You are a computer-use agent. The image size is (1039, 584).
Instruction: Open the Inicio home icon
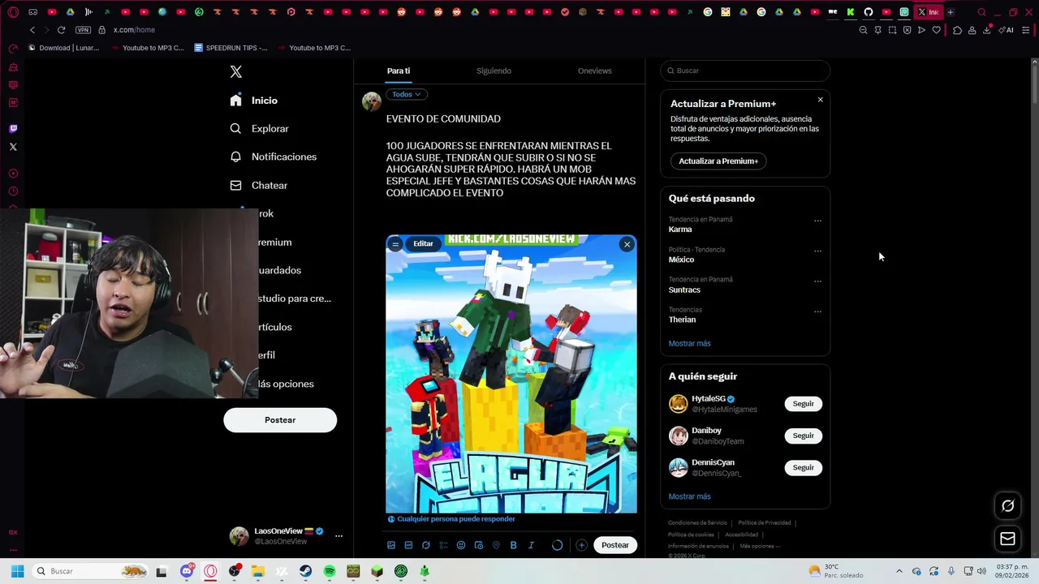click(235, 101)
